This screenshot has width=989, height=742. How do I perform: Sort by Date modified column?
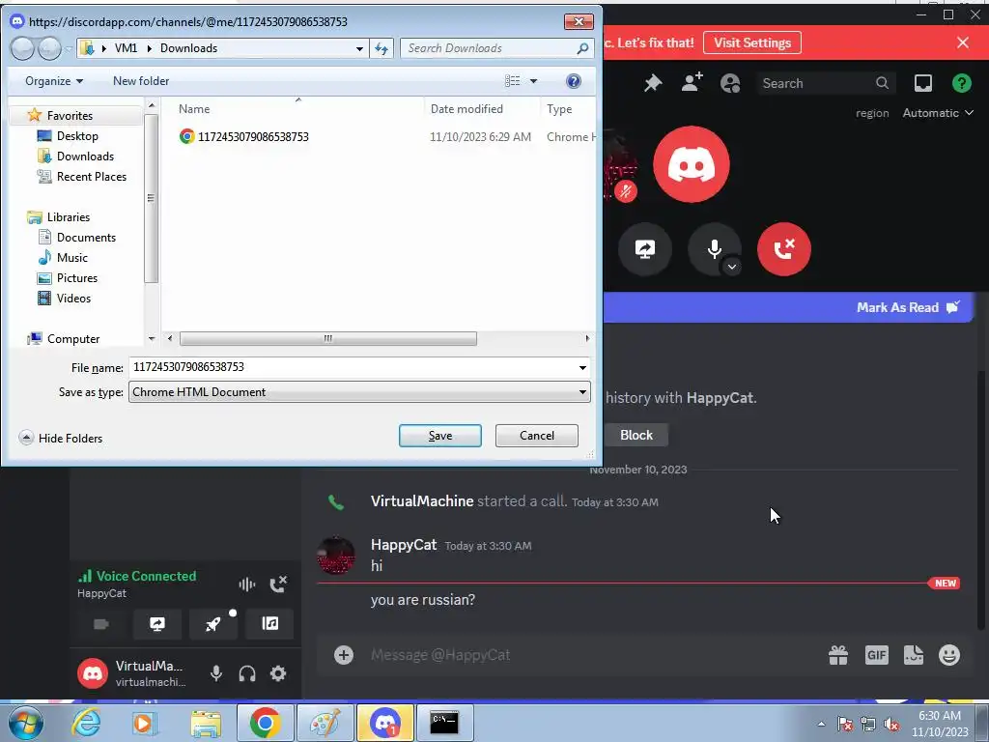pos(466,108)
